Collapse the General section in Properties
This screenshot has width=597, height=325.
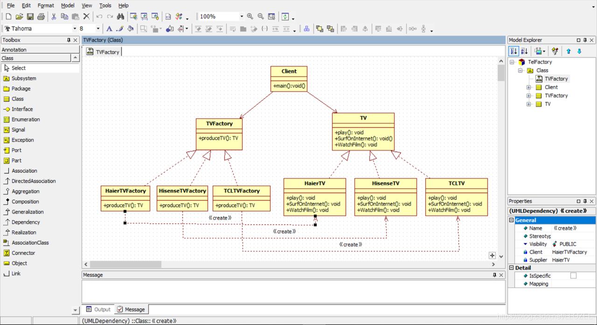pos(512,220)
